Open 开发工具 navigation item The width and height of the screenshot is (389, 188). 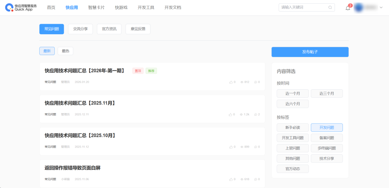pyautogui.click(x=146, y=8)
